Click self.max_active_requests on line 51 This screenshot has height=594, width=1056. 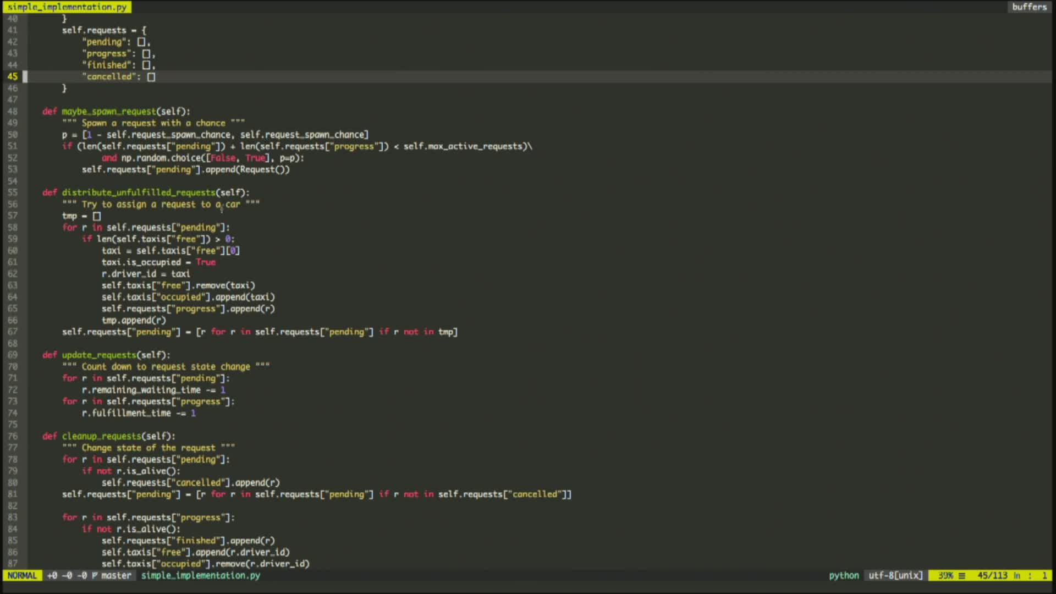click(x=465, y=146)
